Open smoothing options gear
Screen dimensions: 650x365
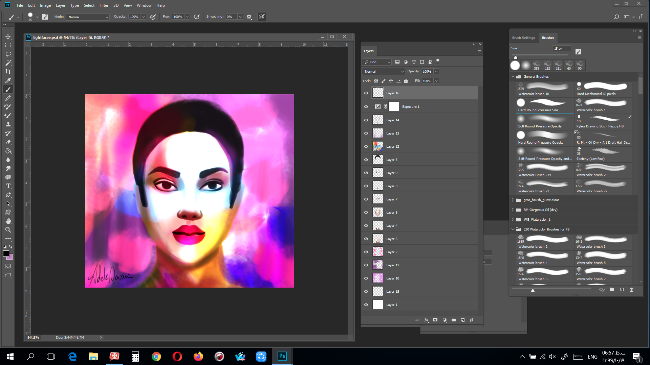pos(249,17)
